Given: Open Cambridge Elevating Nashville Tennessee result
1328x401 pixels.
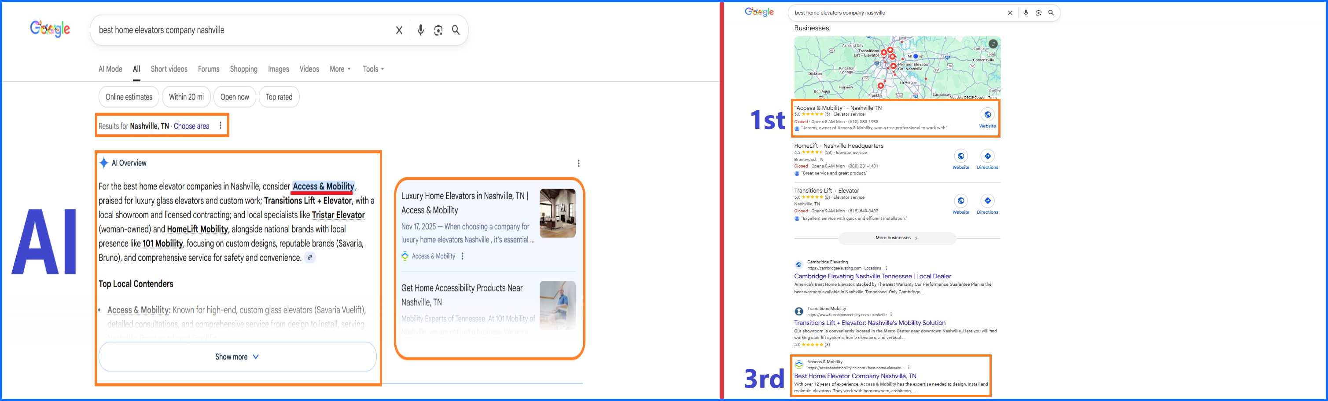Looking at the screenshot, I should click(x=872, y=277).
